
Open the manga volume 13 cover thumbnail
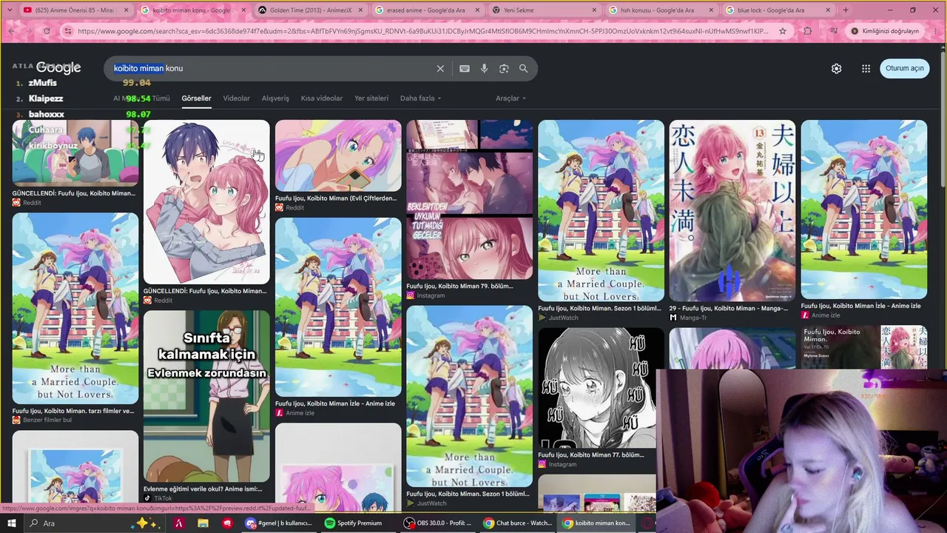(732, 211)
